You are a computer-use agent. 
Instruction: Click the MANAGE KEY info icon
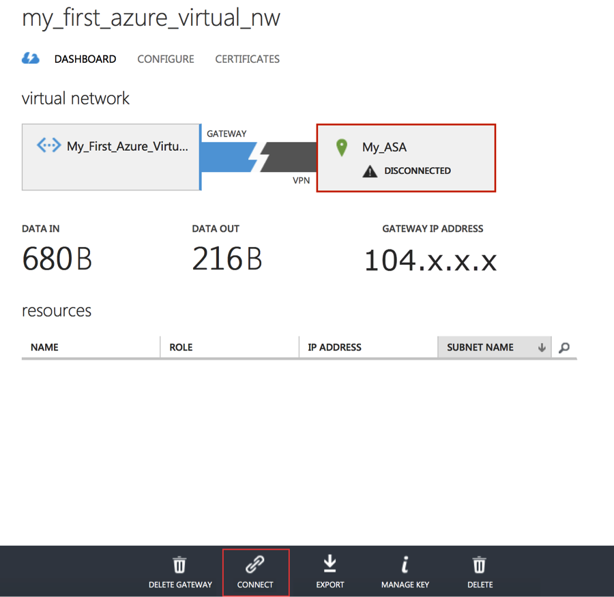coord(405,564)
